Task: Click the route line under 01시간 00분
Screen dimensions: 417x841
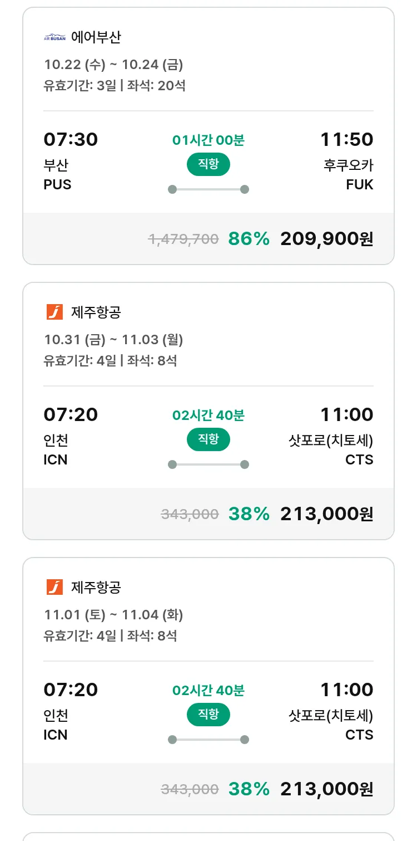Action: (x=208, y=189)
